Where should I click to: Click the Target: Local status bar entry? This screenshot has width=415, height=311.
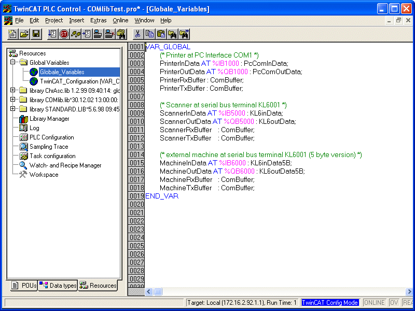(x=242, y=303)
